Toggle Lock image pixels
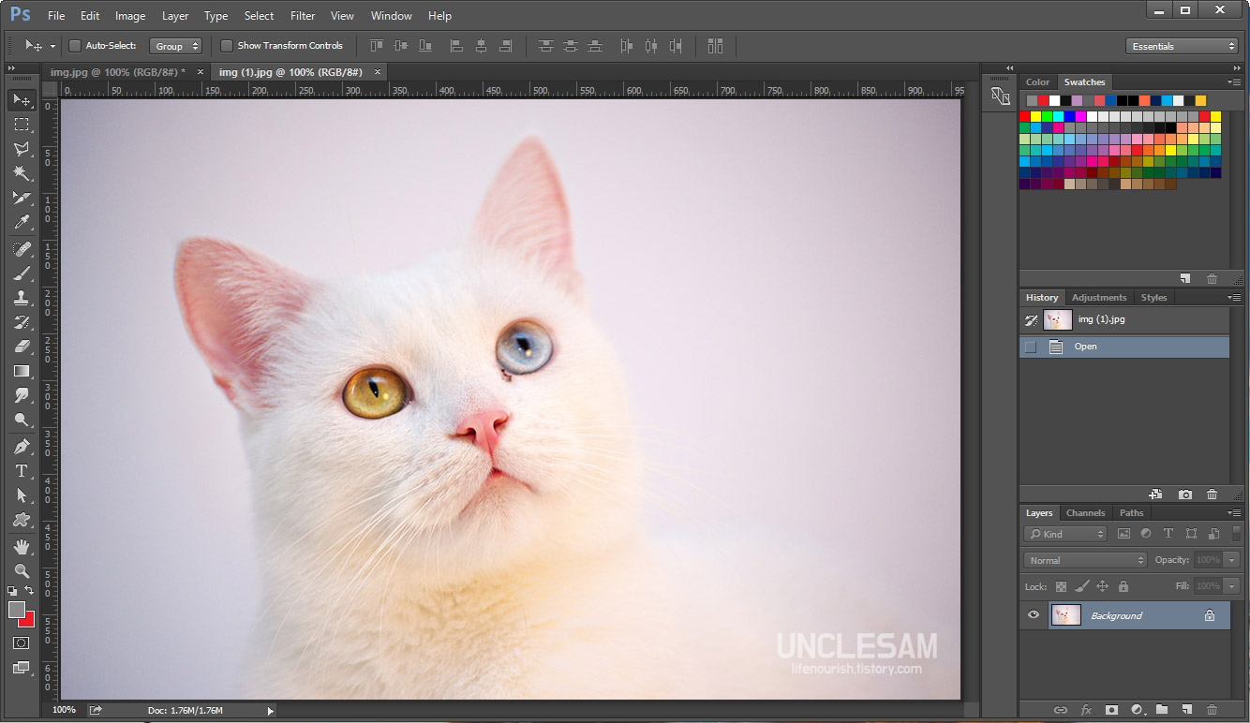 (x=1081, y=586)
